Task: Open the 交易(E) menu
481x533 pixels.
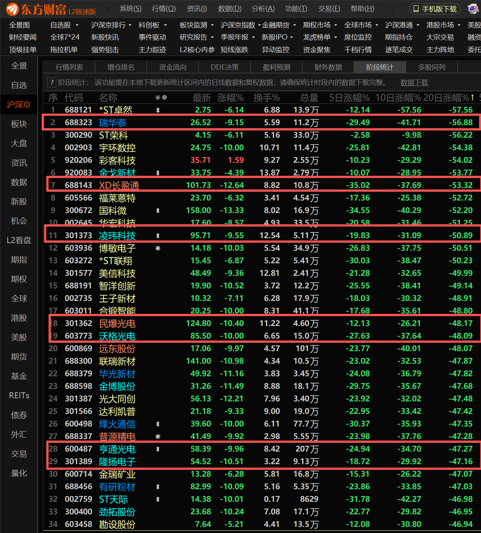Action: pos(329,9)
